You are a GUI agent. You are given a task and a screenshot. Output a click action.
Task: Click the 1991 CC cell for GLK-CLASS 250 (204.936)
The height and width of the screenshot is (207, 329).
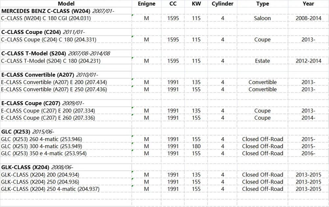click(x=173, y=182)
